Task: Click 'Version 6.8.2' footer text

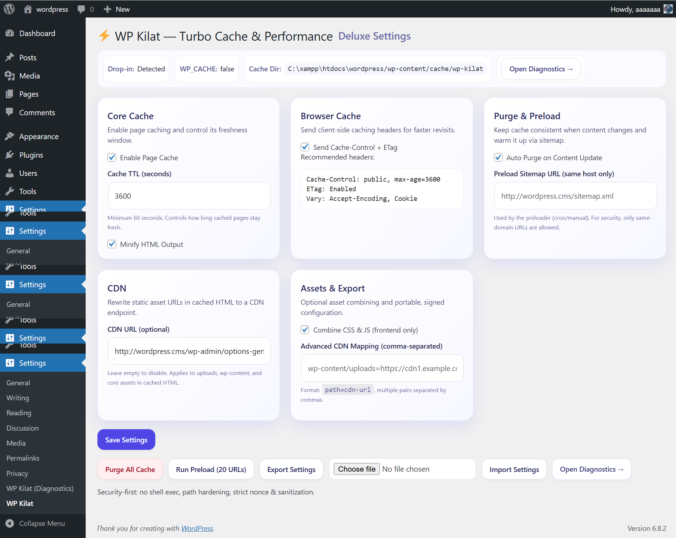Action: click(647, 528)
